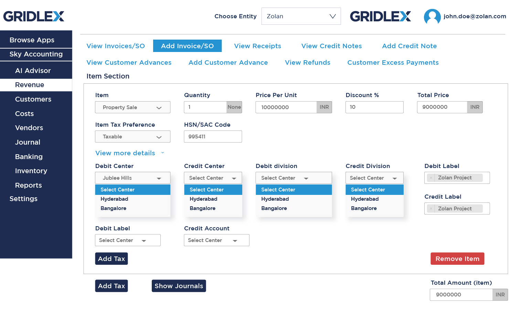Go to View Customer Advances
522x314 pixels.
coord(129,62)
